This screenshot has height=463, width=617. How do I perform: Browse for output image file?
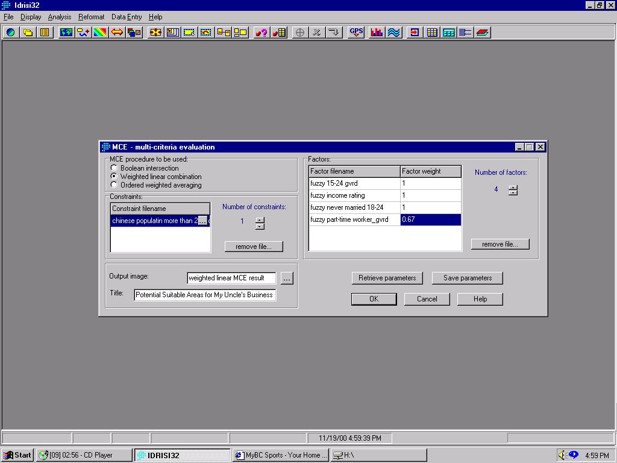click(x=287, y=279)
